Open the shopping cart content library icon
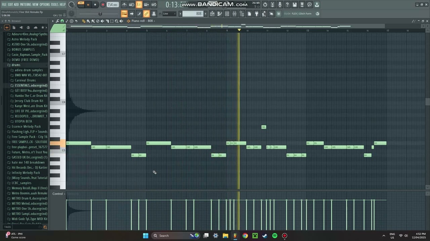The height and width of the screenshot is (241, 430). (278, 14)
